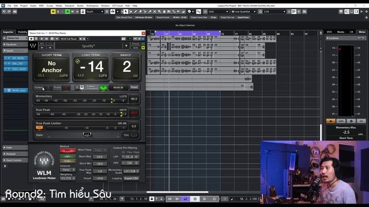The image size is (369, 207).
Task: Toggle the right zone visibility icon
Action: [x=356, y=11]
